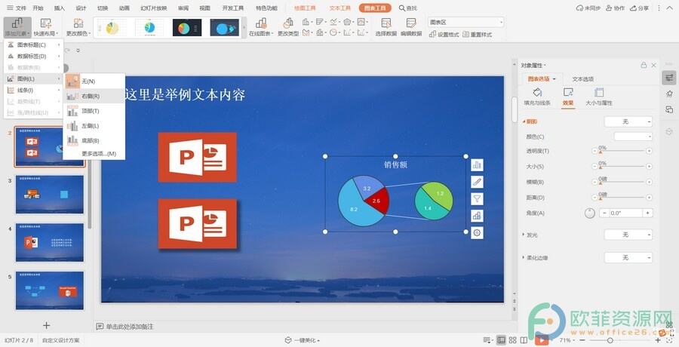Expand the chart styles gallery arrow
Image resolution: width=679 pixels, height=347 pixels.
244,27
